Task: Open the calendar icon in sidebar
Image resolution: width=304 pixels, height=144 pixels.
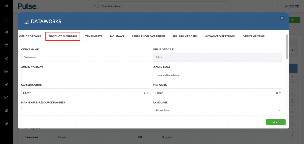Action: coord(7,45)
